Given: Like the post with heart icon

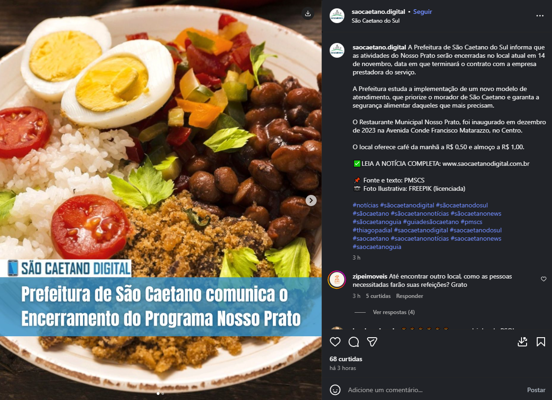Looking at the screenshot, I should point(335,342).
